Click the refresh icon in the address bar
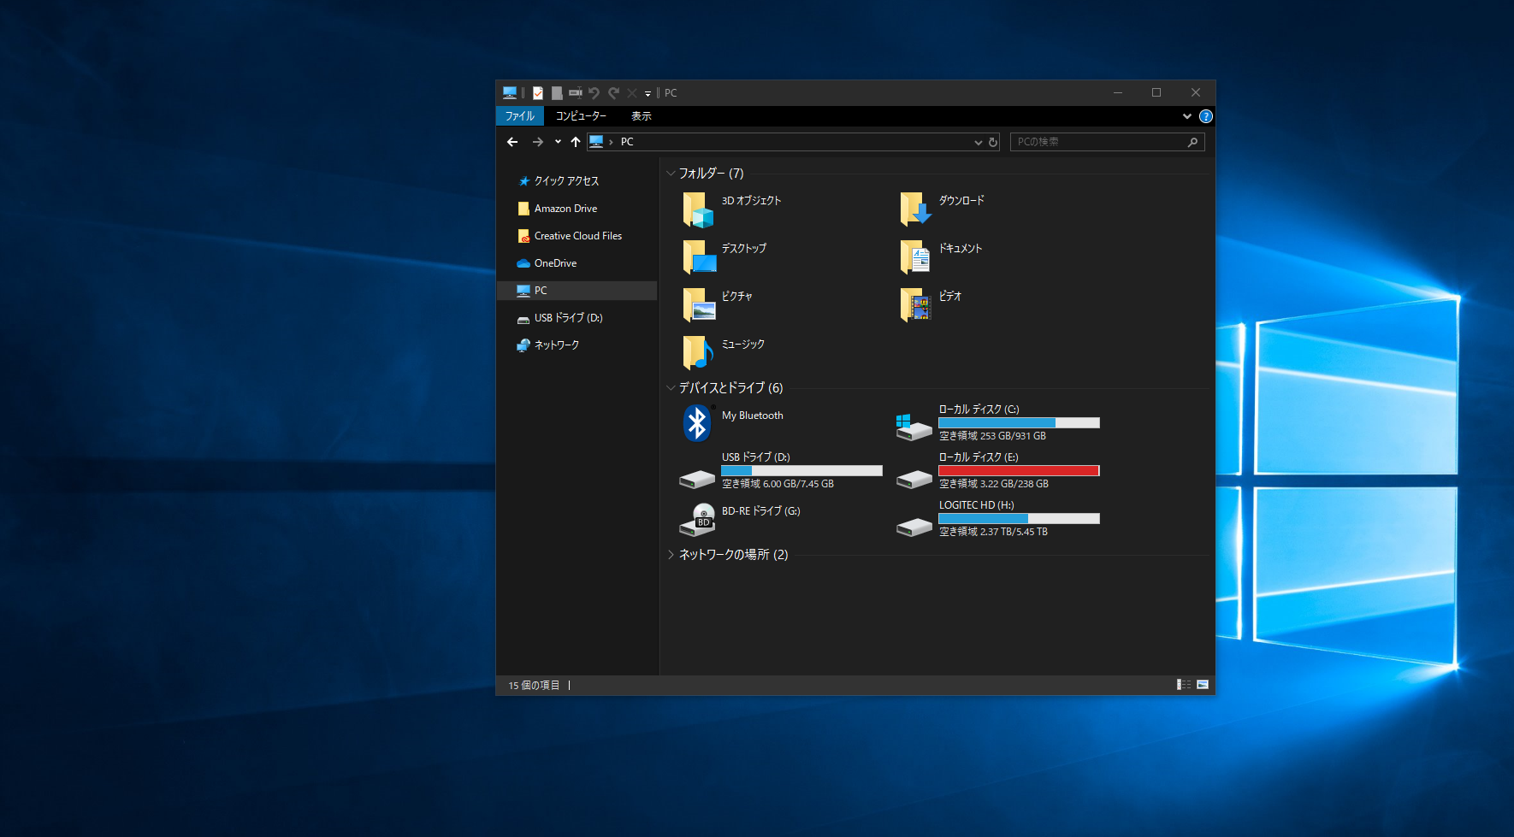 [991, 142]
